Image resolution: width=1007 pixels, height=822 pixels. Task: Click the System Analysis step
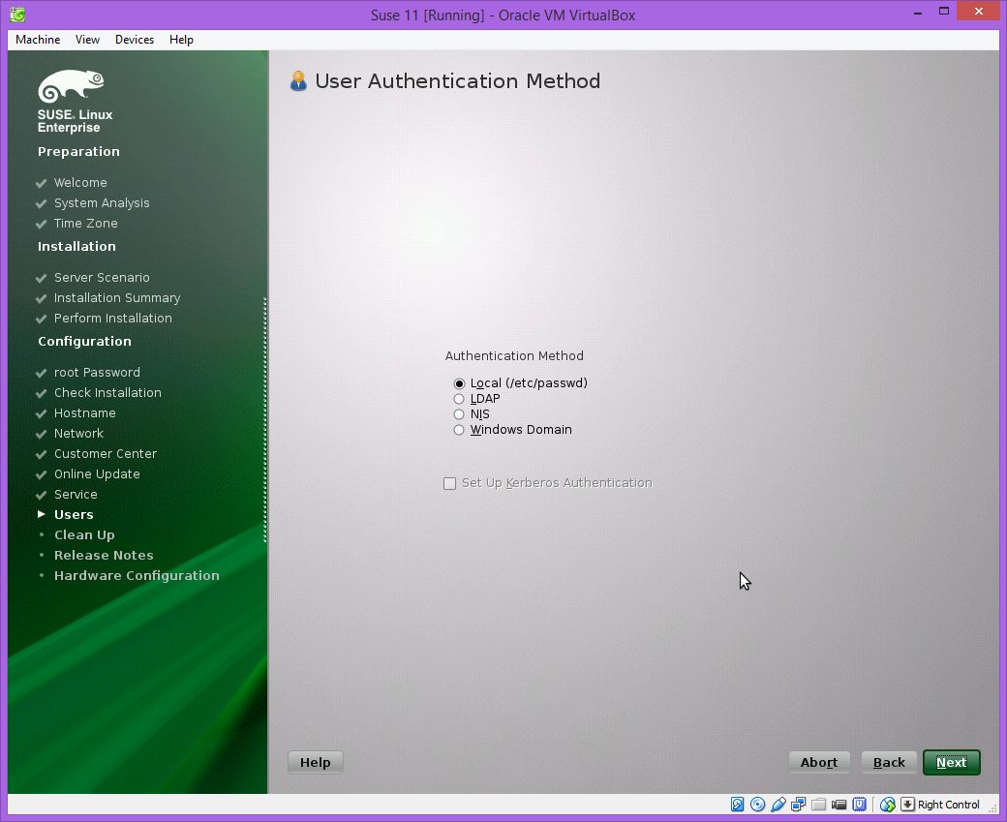point(102,203)
